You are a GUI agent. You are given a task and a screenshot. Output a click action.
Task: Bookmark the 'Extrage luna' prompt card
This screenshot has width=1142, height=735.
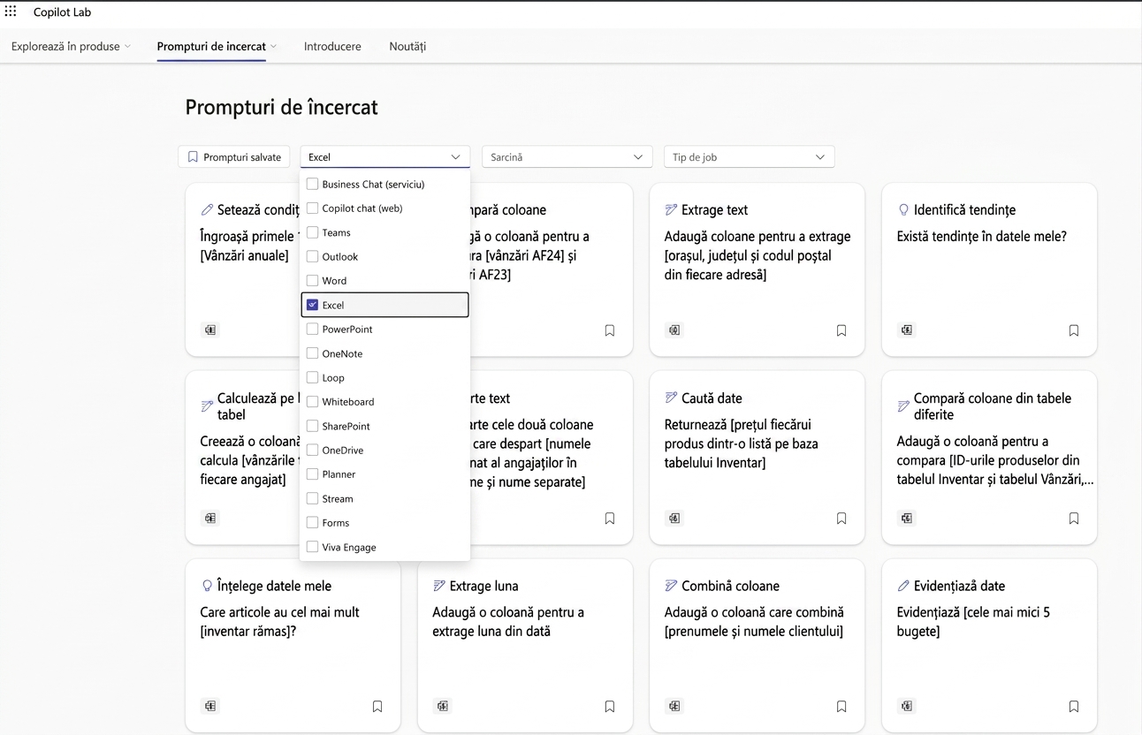point(610,707)
